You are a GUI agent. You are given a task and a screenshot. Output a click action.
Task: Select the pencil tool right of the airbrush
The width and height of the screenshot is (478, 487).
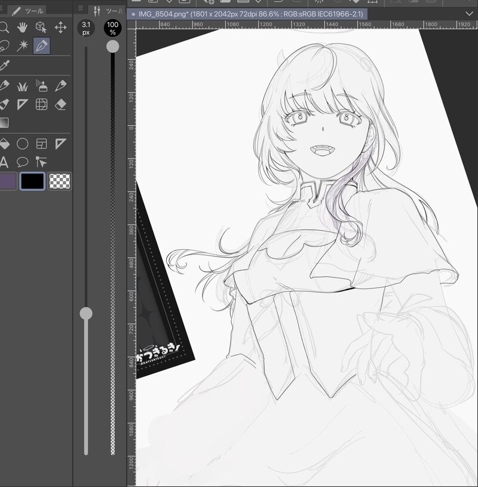click(60, 86)
